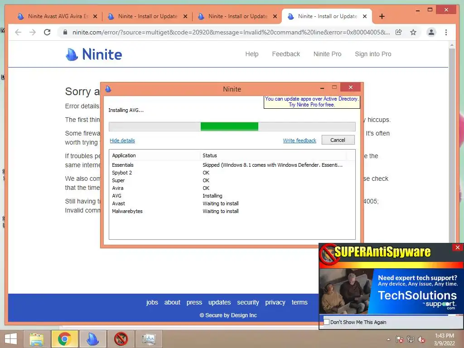Bookmark this page with star icon
Viewport: 464px width, 348px height.
tap(413, 32)
